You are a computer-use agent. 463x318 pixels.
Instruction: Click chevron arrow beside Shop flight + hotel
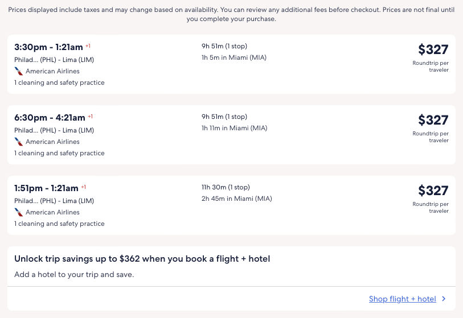point(444,299)
